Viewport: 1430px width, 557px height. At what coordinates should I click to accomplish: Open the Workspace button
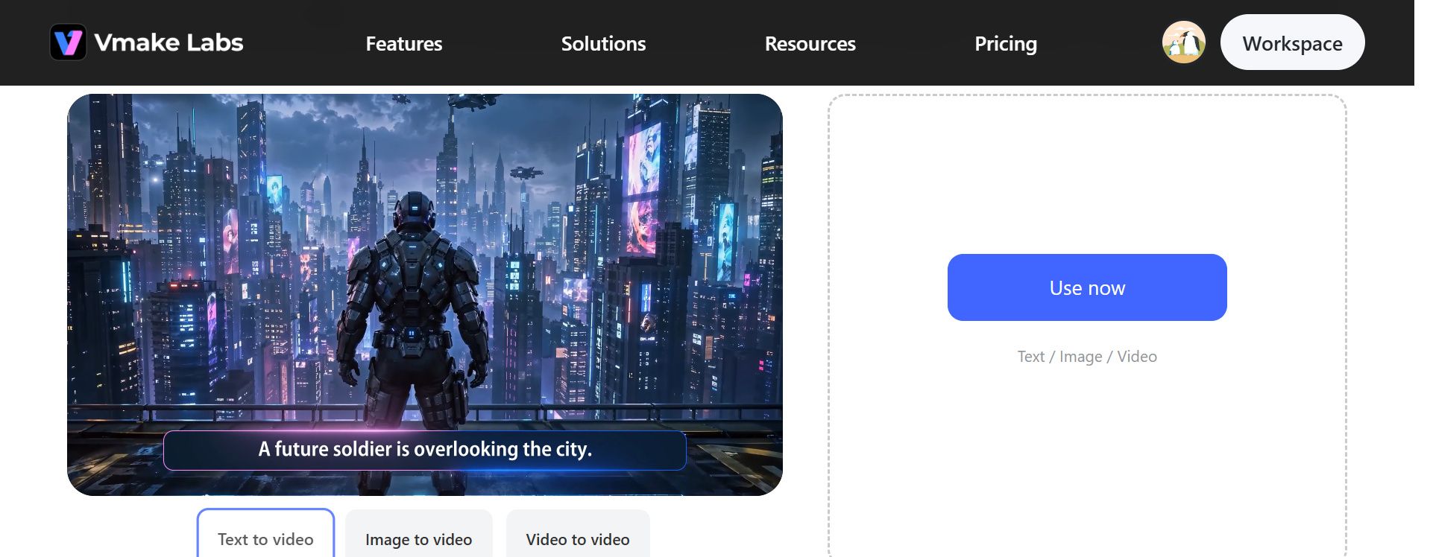[1292, 42]
